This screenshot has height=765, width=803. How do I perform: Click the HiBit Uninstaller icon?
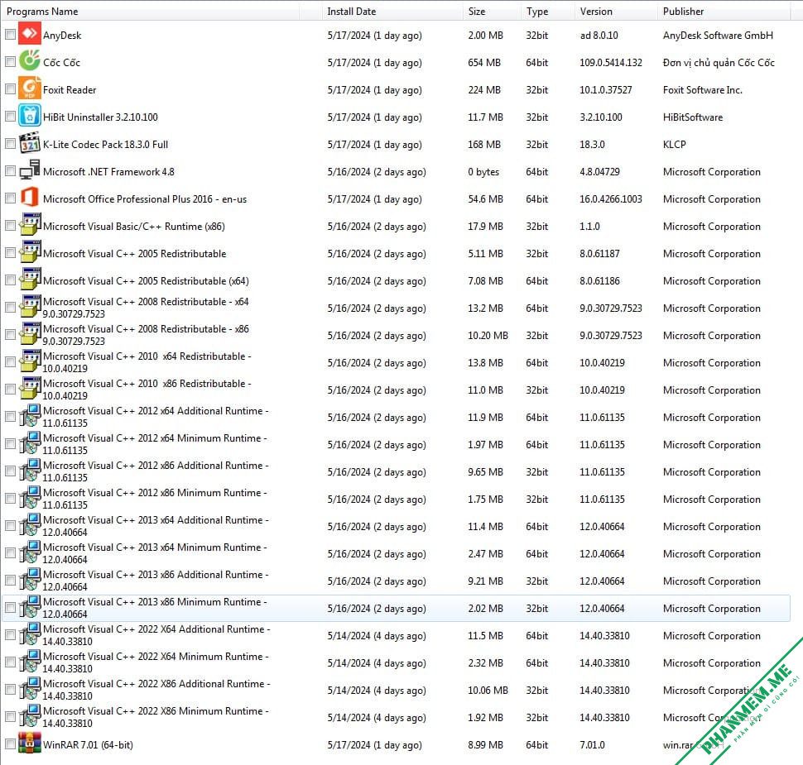tap(30, 116)
